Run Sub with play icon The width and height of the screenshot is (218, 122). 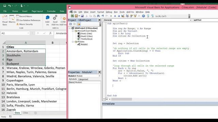[x=111, y=16]
